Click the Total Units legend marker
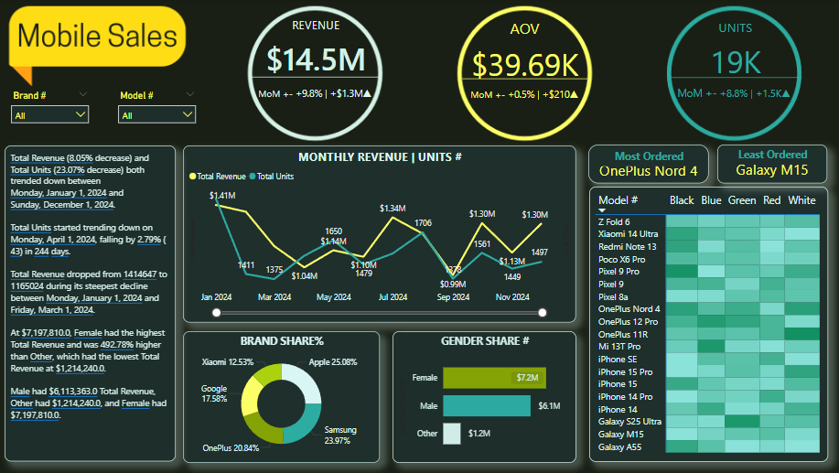839x473 pixels. point(253,176)
